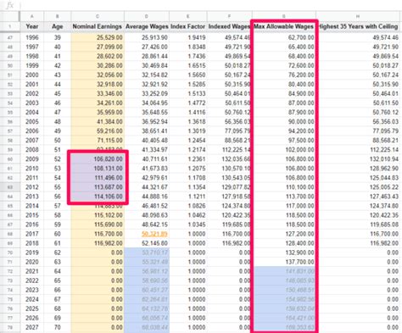Click average wages cell 25,913.90
Screen dimensions: 402x333
(147, 37)
